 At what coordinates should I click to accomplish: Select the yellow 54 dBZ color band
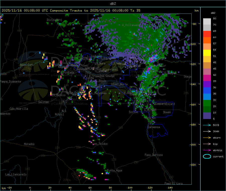tap(207, 53)
